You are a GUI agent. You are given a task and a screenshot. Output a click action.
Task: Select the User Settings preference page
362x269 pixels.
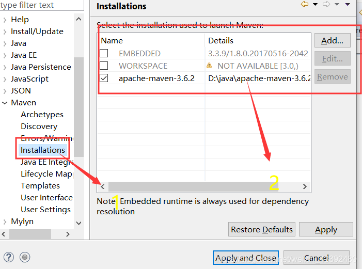pyautogui.click(x=46, y=210)
